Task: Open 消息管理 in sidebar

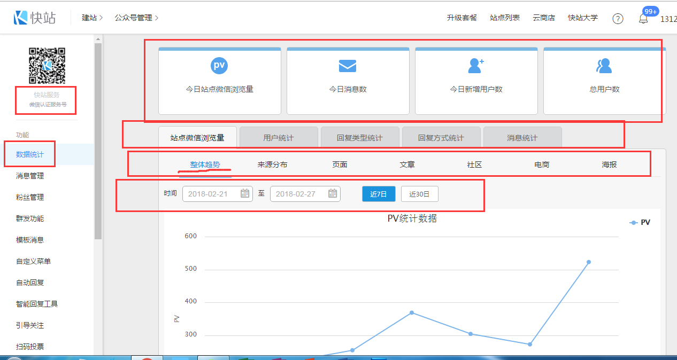Action: point(30,176)
